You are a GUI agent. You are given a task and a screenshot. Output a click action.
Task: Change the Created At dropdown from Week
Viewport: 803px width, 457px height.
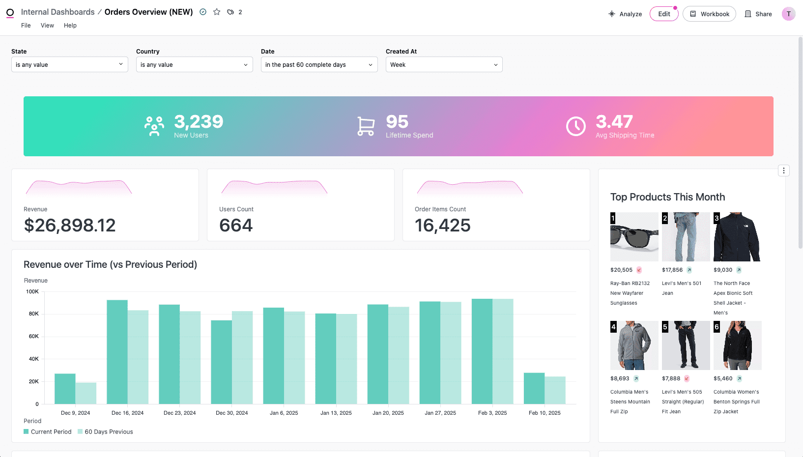click(444, 64)
